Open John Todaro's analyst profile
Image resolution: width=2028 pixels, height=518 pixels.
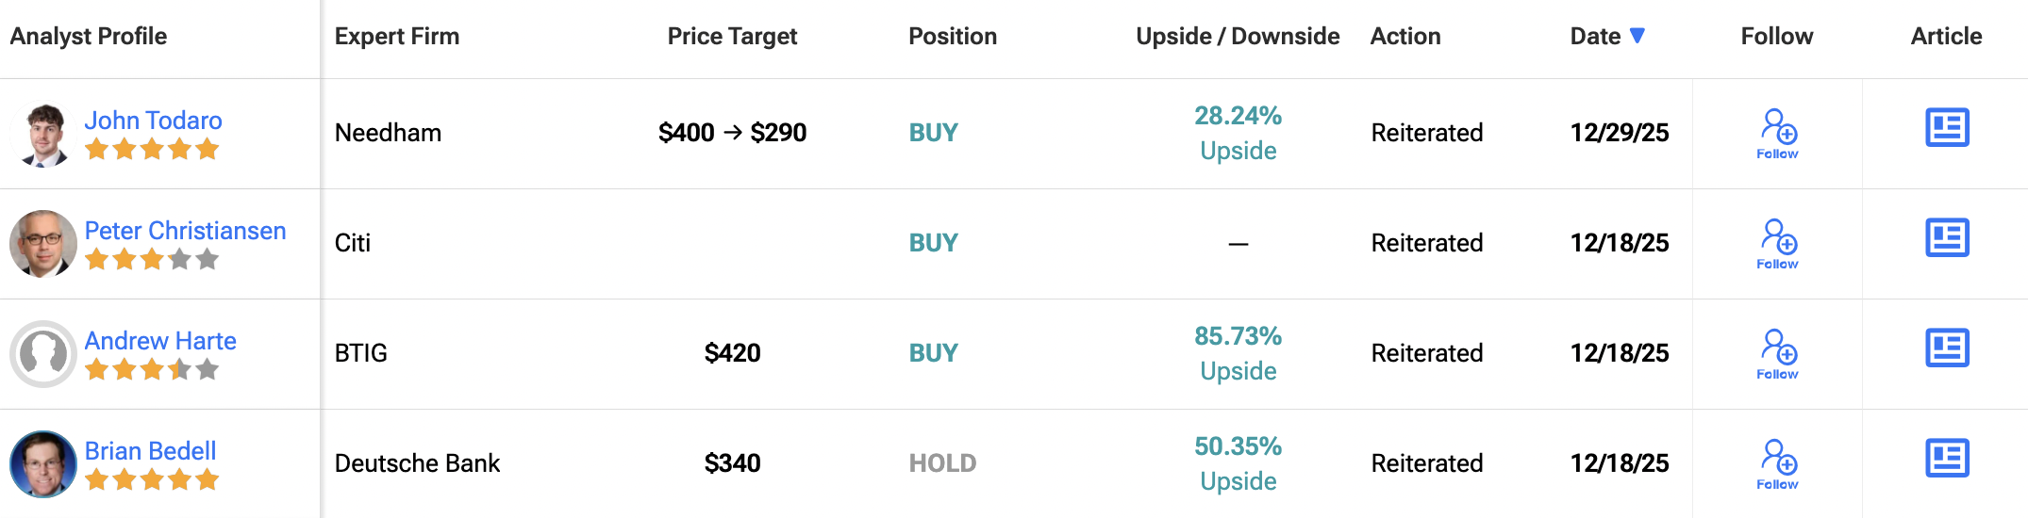pyautogui.click(x=153, y=121)
